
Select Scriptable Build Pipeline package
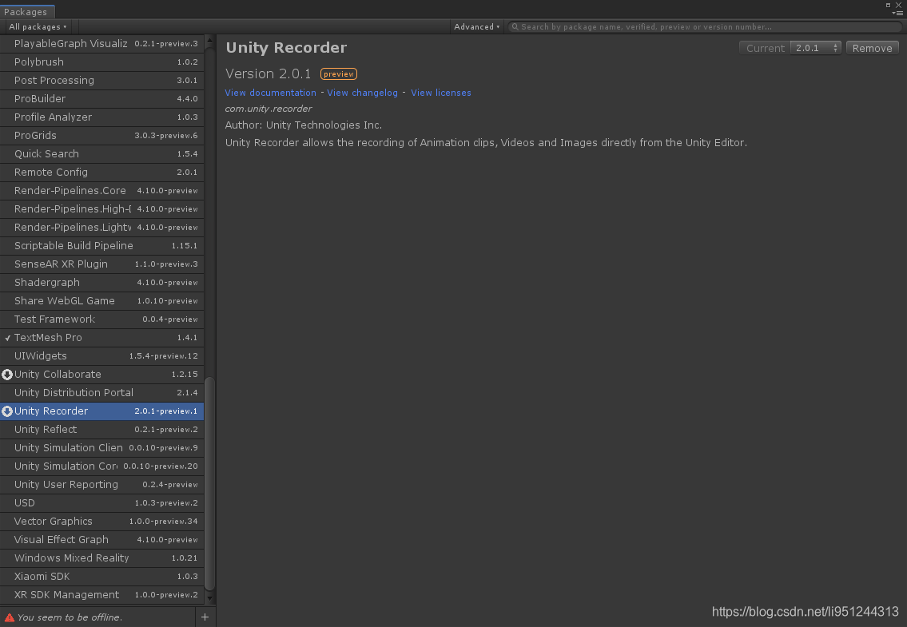click(101, 246)
